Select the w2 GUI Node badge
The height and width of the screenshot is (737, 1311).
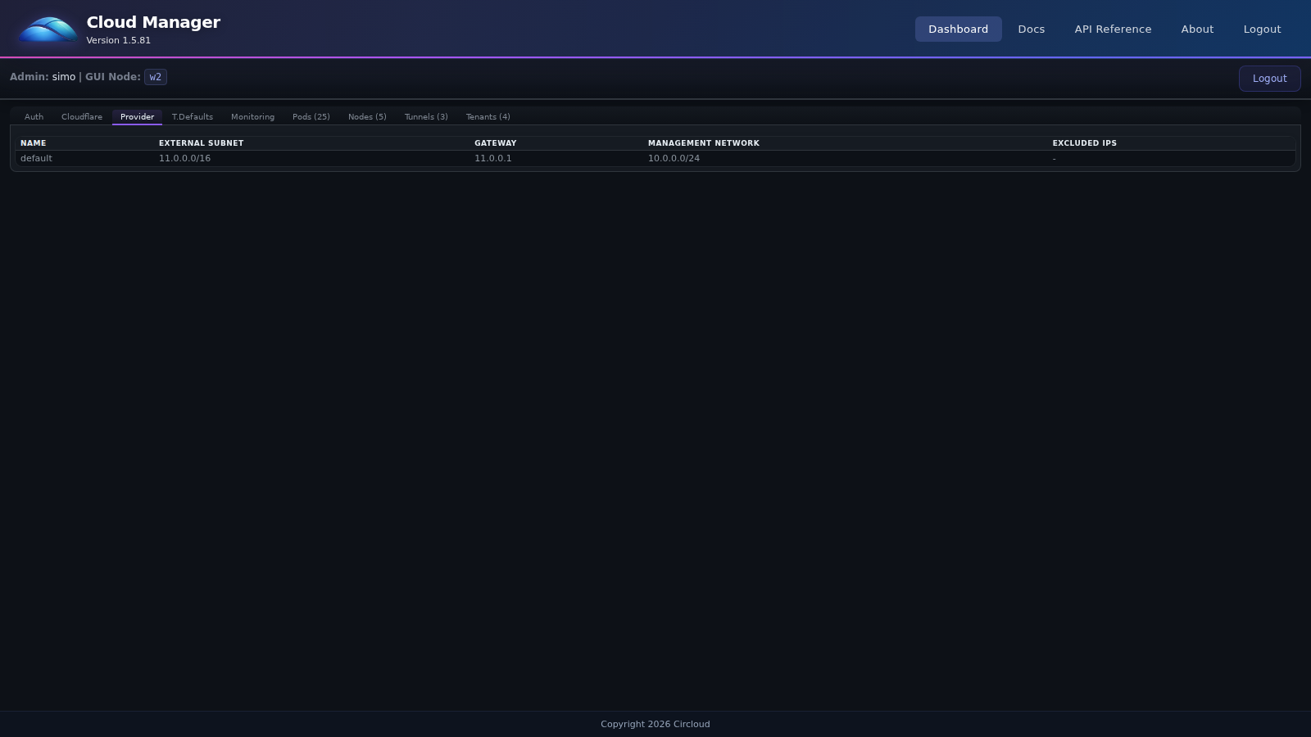[155, 76]
